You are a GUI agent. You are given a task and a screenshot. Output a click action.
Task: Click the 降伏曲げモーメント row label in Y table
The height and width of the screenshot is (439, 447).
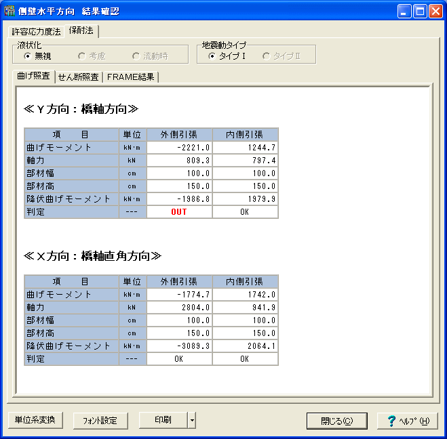[71, 198]
